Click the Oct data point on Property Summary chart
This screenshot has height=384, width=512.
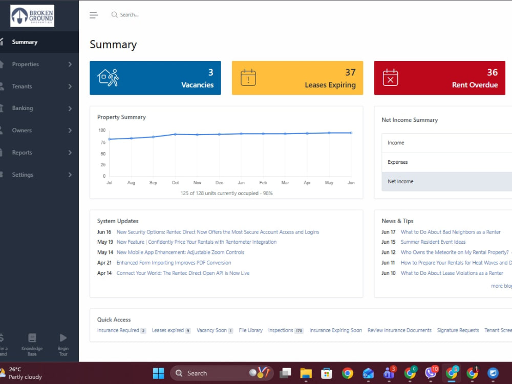(175, 134)
